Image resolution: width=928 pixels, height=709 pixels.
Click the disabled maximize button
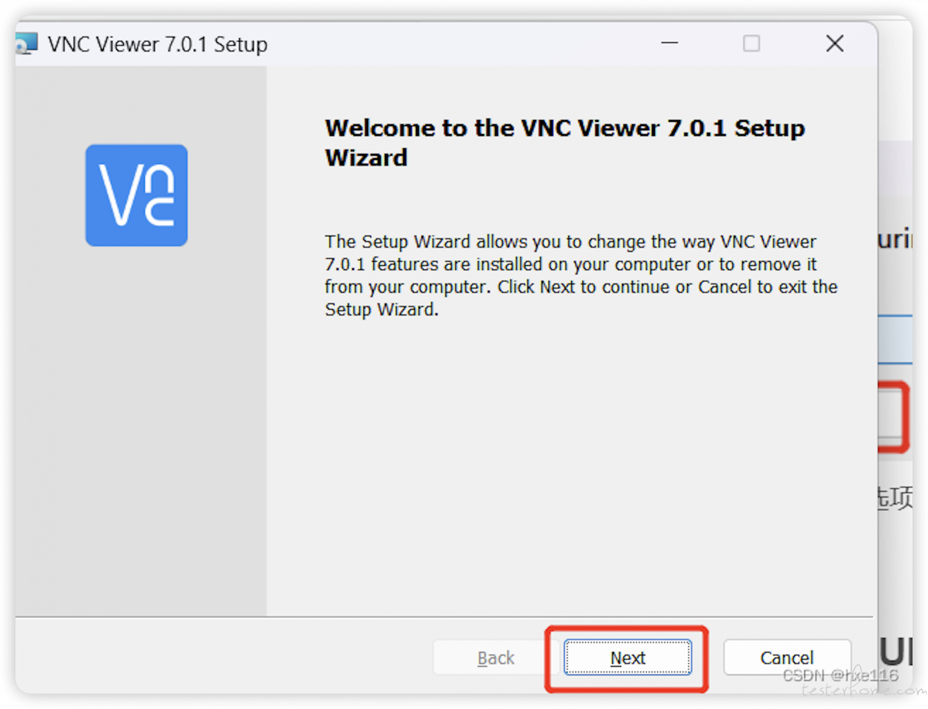[751, 43]
